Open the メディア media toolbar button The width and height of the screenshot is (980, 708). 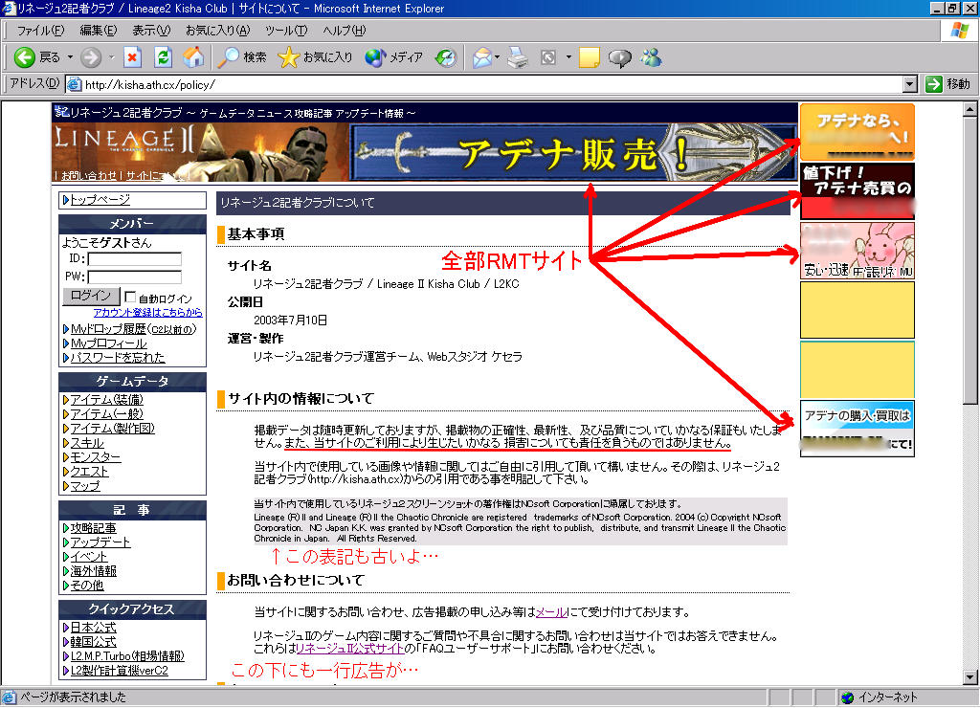click(393, 57)
